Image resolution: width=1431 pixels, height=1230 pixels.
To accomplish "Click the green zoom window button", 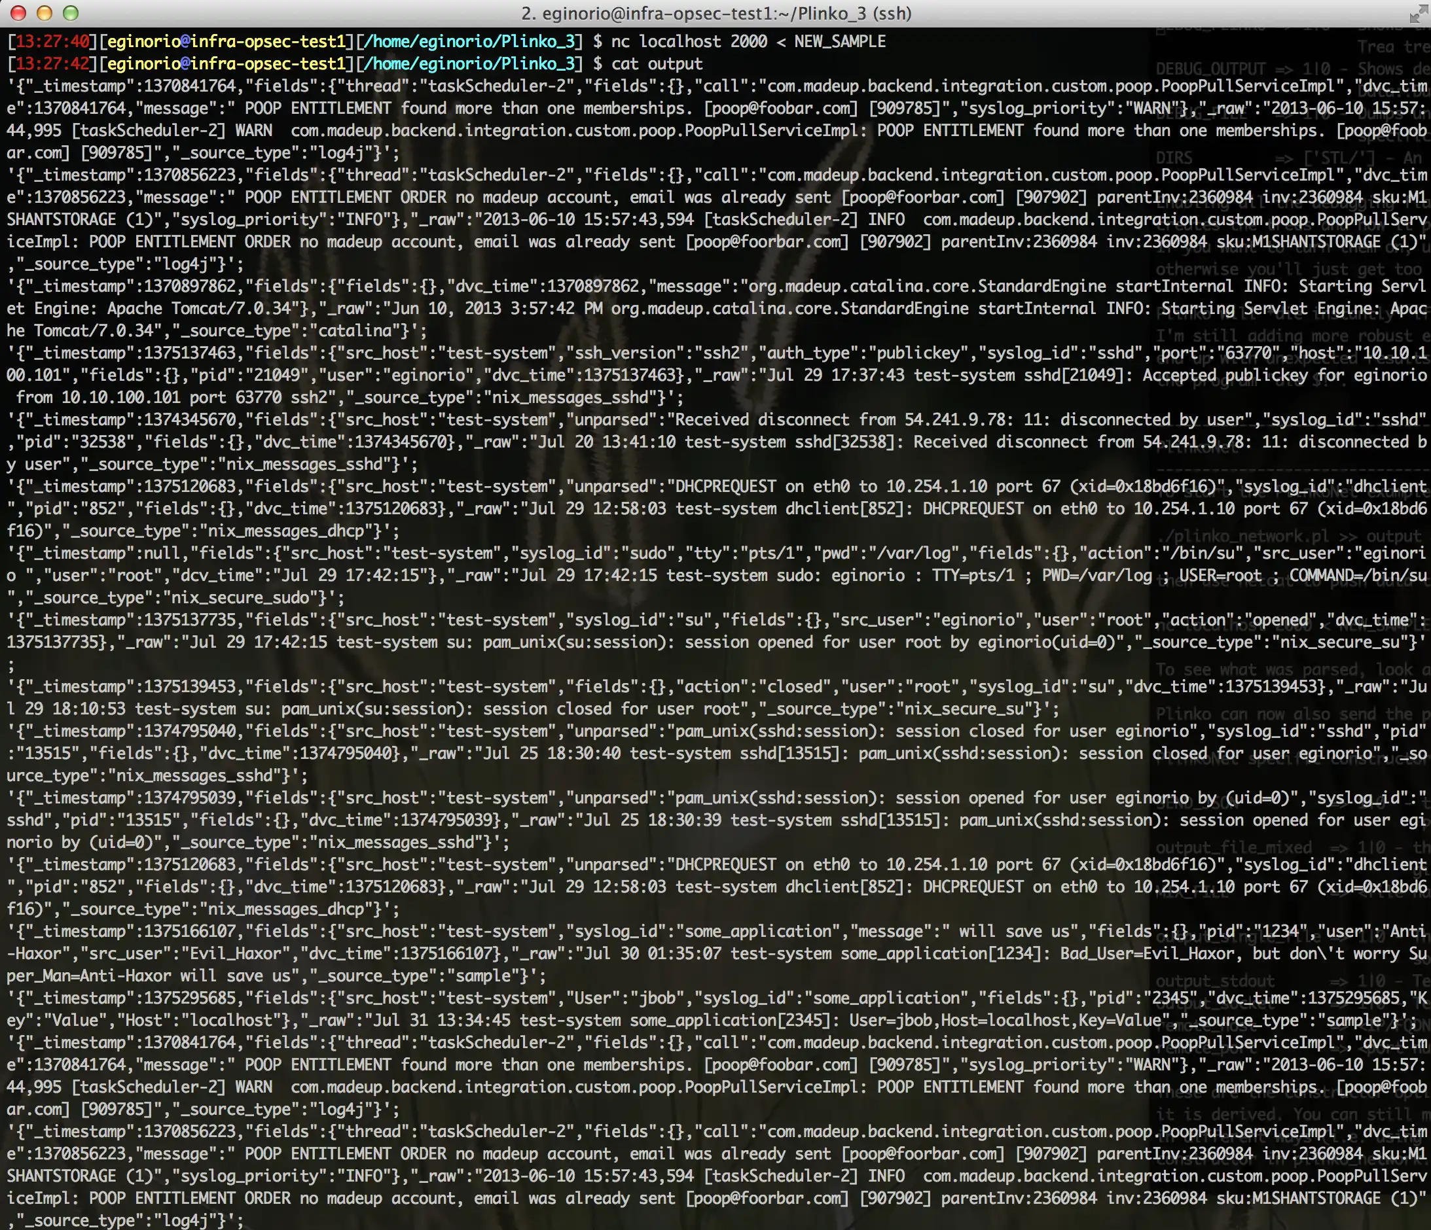I will [71, 13].
